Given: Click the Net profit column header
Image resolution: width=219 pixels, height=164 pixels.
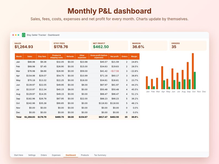Looking at the screenshot, I should 114,56.
